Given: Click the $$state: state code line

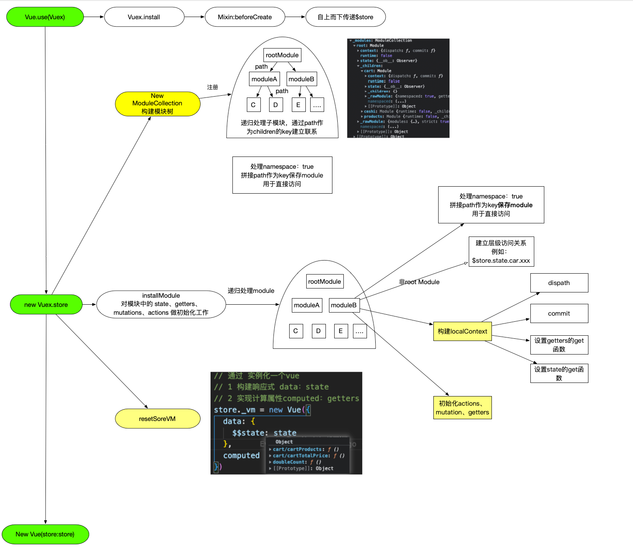Looking at the screenshot, I should point(264,433).
